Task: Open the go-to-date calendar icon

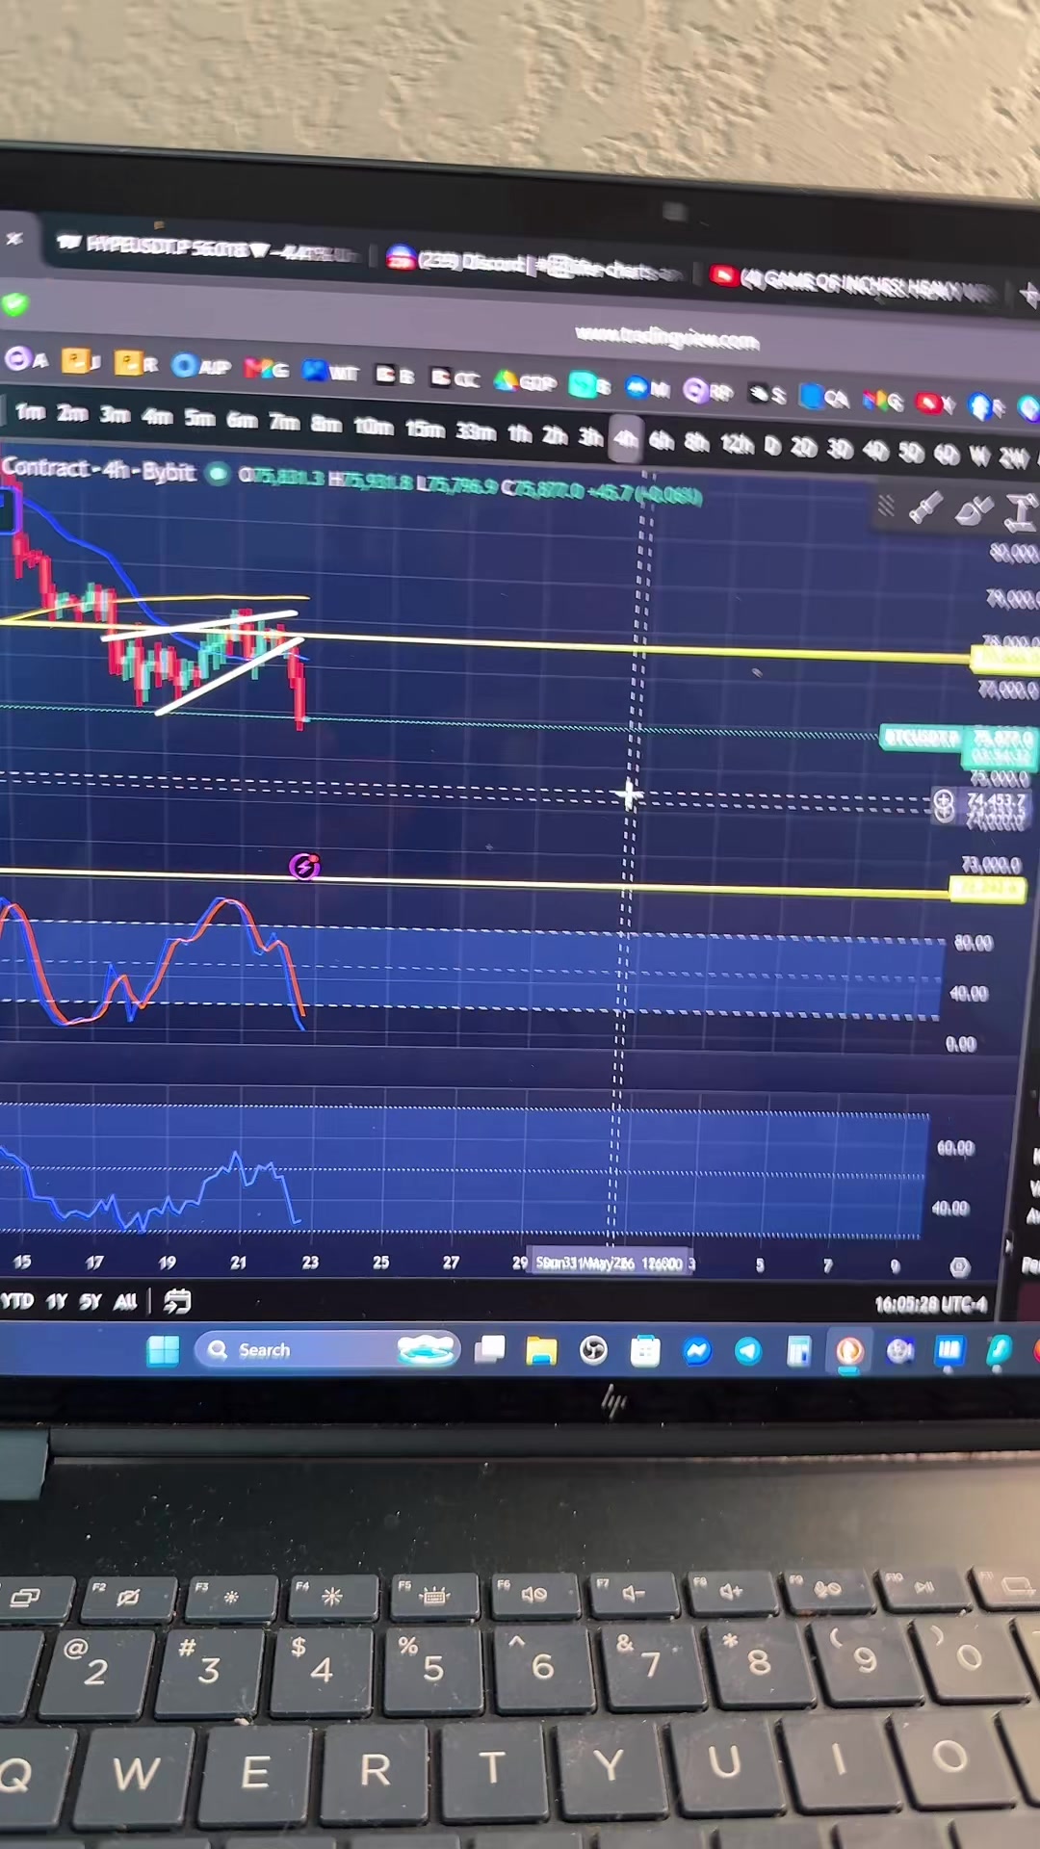Action: click(x=177, y=1302)
